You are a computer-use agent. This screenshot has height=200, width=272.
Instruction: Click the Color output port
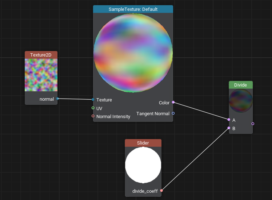173,102
